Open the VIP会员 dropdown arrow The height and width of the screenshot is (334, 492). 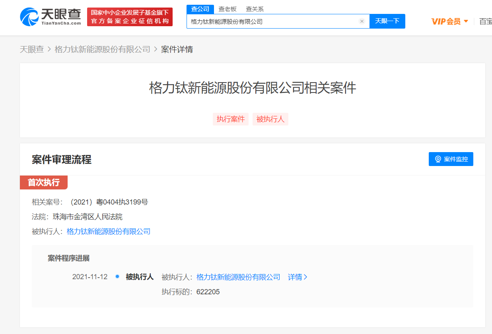[466, 21]
